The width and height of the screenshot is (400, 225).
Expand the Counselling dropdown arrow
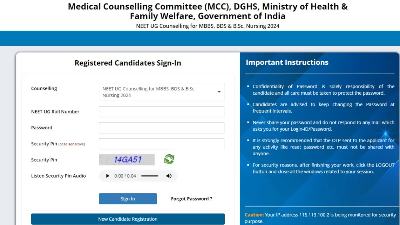coord(219,92)
